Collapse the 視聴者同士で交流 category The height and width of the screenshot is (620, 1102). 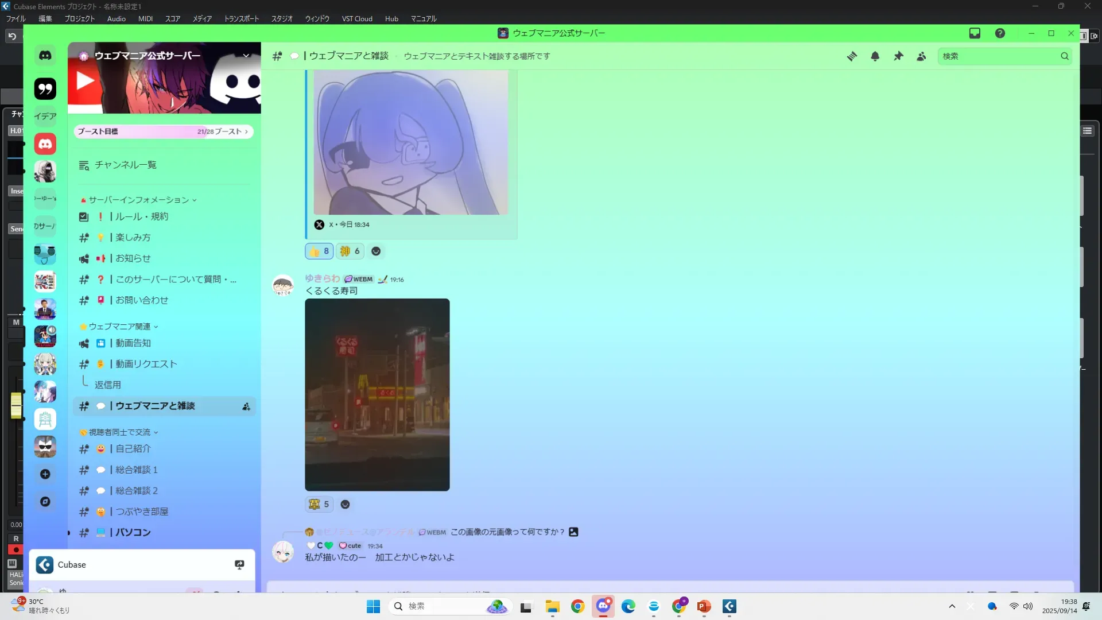pyautogui.click(x=119, y=432)
